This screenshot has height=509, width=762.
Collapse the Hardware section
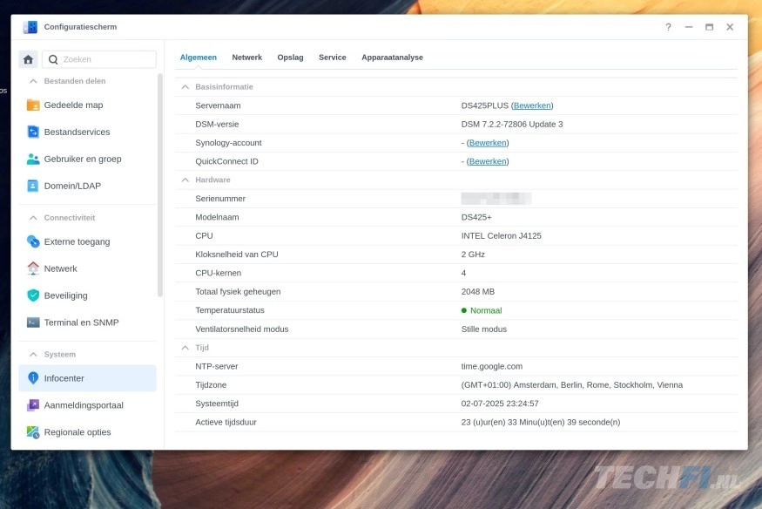pyautogui.click(x=185, y=180)
